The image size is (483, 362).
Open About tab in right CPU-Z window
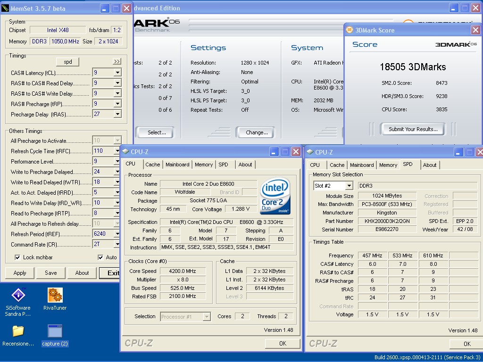coord(429,165)
